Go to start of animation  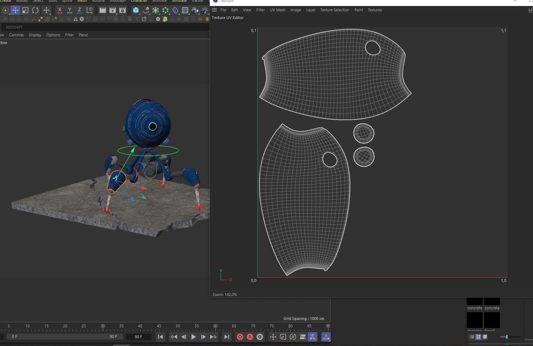click(160, 337)
